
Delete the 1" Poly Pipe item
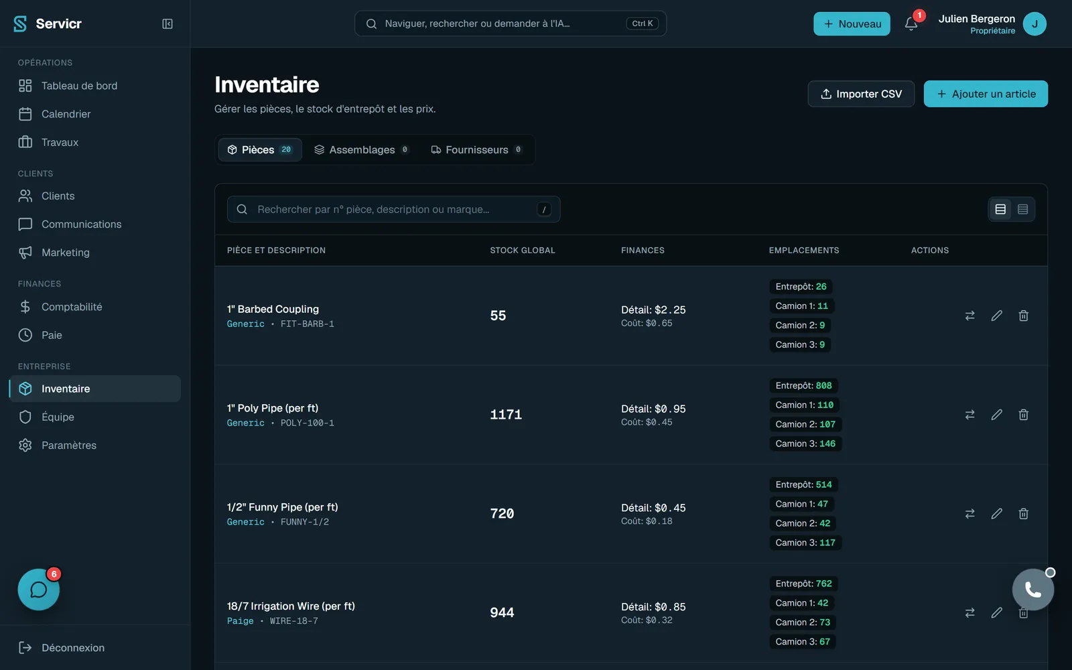click(x=1024, y=415)
